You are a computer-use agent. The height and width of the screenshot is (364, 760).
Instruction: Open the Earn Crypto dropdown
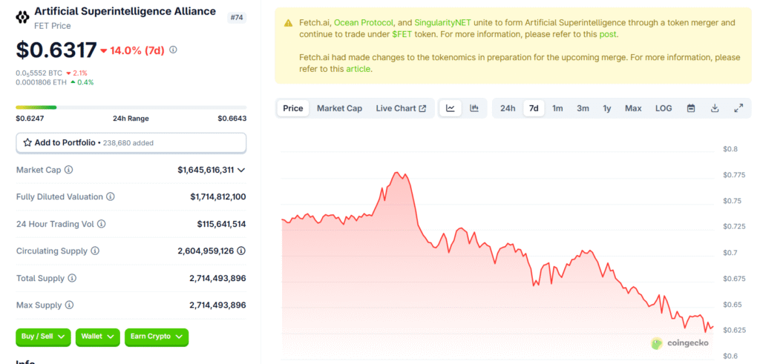157,337
